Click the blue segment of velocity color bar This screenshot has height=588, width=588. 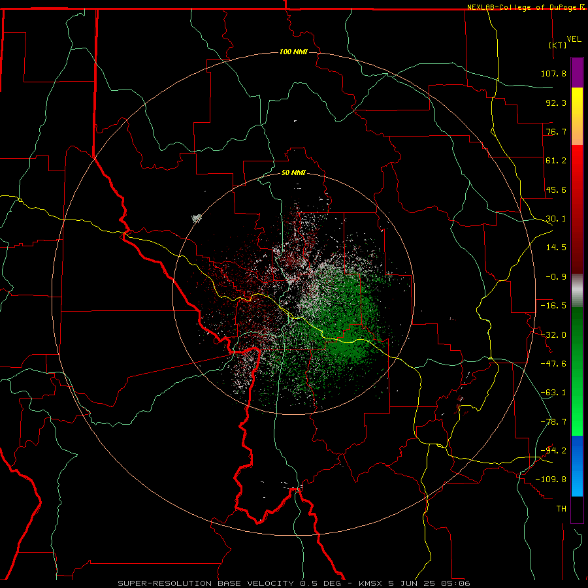pyautogui.click(x=577, y=466)
